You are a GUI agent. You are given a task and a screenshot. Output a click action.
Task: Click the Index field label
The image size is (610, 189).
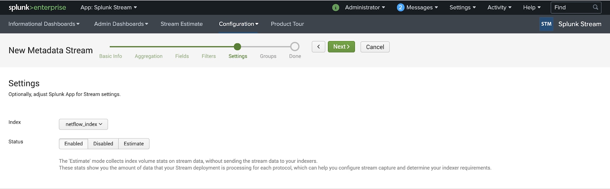[x=14, y=122]
